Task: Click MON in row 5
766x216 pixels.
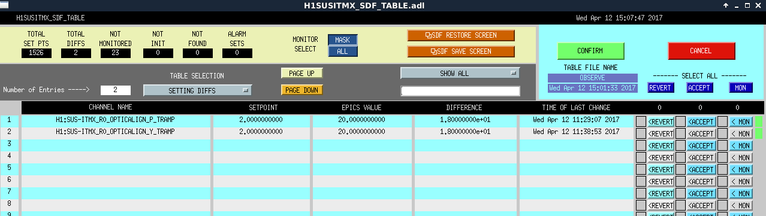Action: (x=741, y=169)
